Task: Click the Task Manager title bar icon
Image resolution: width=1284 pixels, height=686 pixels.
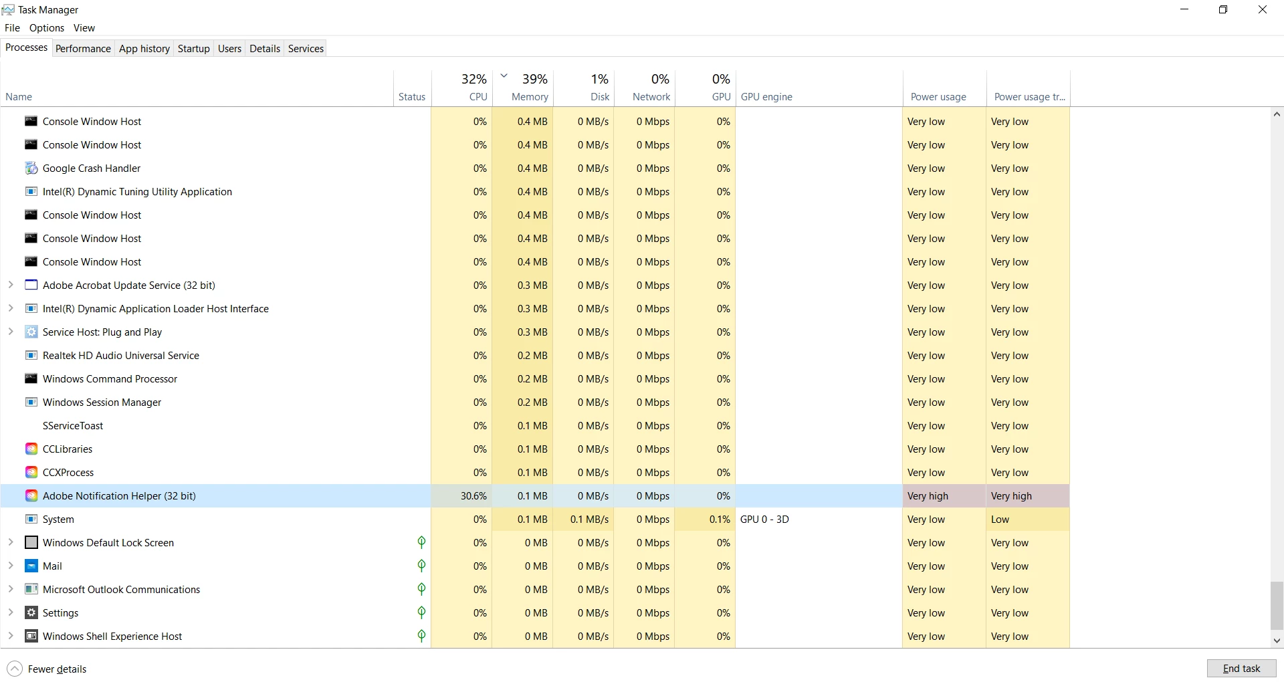Action: [x=8, y=9]
